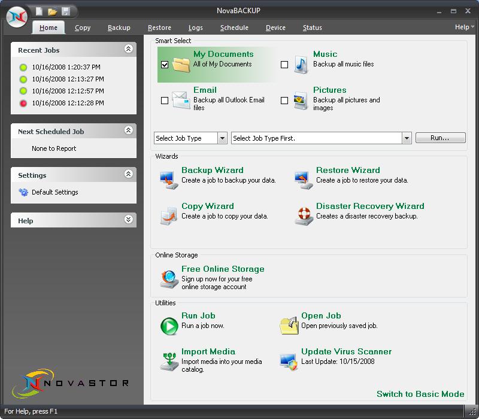The height and width of the screenshot is (419, 479).
Task: Check the Email backup checkbox
Action: (x=165, y=101)
